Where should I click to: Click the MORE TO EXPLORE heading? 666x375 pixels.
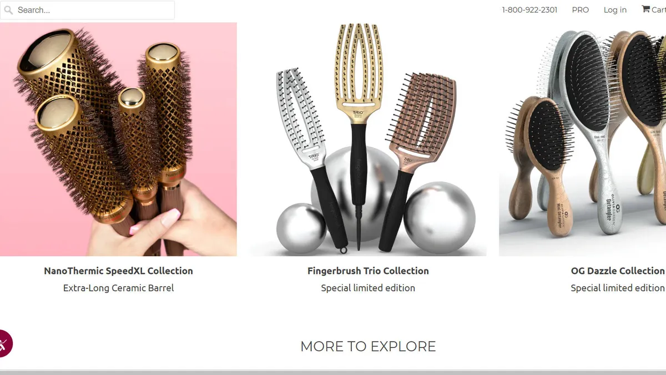[x=368, y=347]
